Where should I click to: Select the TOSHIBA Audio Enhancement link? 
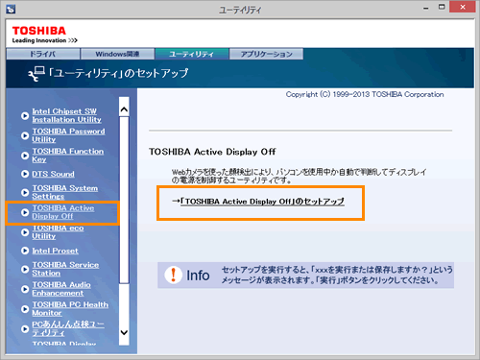coord(61,289)
